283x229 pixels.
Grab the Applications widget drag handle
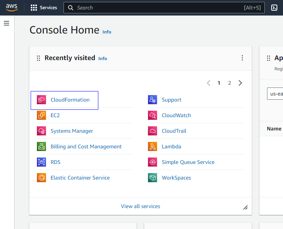(269, 58)
